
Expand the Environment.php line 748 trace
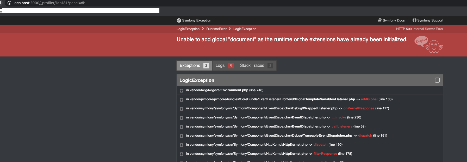[x=182, y=90]
